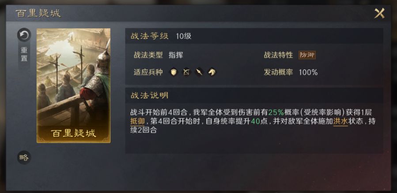Close the 百里疑城 panel with crossed swords

point(379,13)
